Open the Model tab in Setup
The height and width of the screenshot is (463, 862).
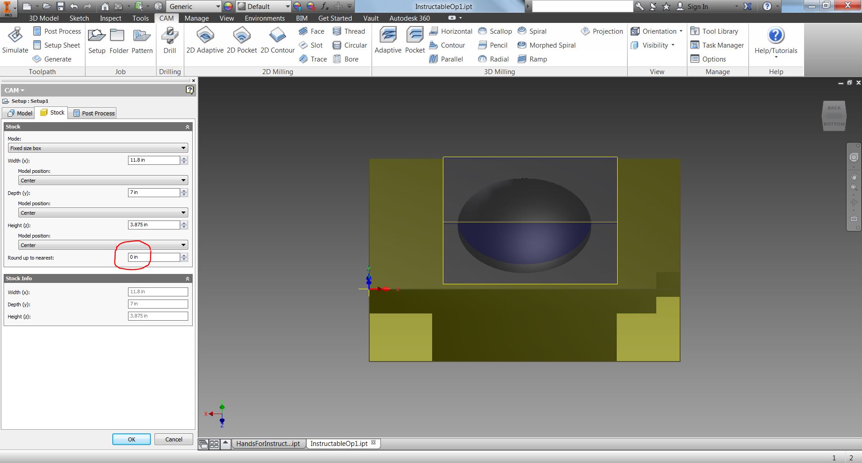click(x=20, y=113)
